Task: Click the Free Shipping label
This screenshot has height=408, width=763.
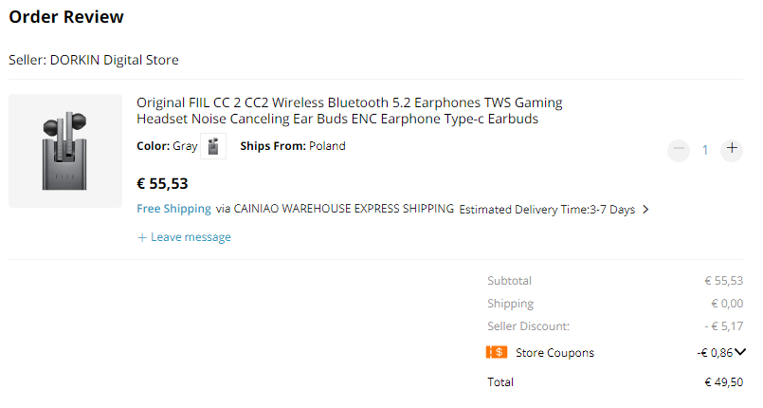Action: coord(173,209)
